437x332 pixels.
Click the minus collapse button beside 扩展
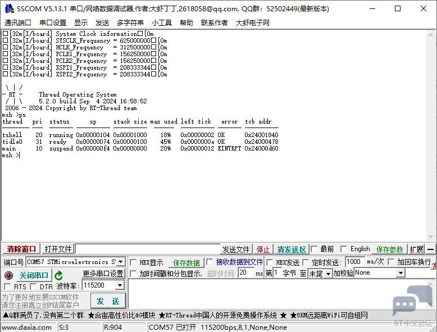[x=431, y=249]
